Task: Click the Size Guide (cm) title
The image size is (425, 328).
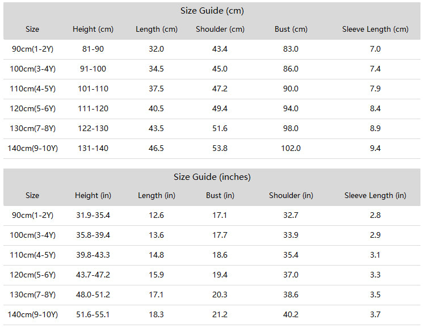Action: click(x=212, y=11)
